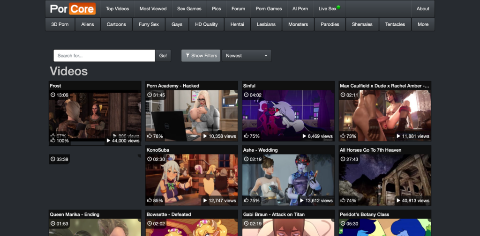Screen dimensions: 480x236
Task: Click the Show Filters button
Action: coord(201,56)
